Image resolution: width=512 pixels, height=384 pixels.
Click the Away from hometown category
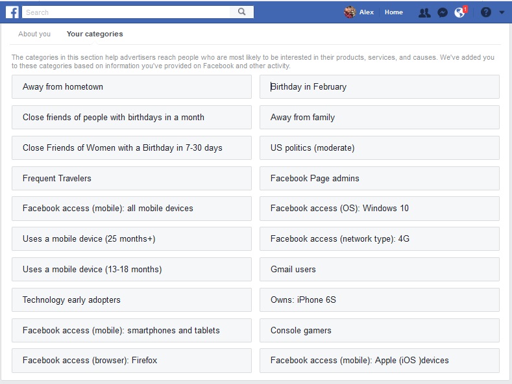132,87
